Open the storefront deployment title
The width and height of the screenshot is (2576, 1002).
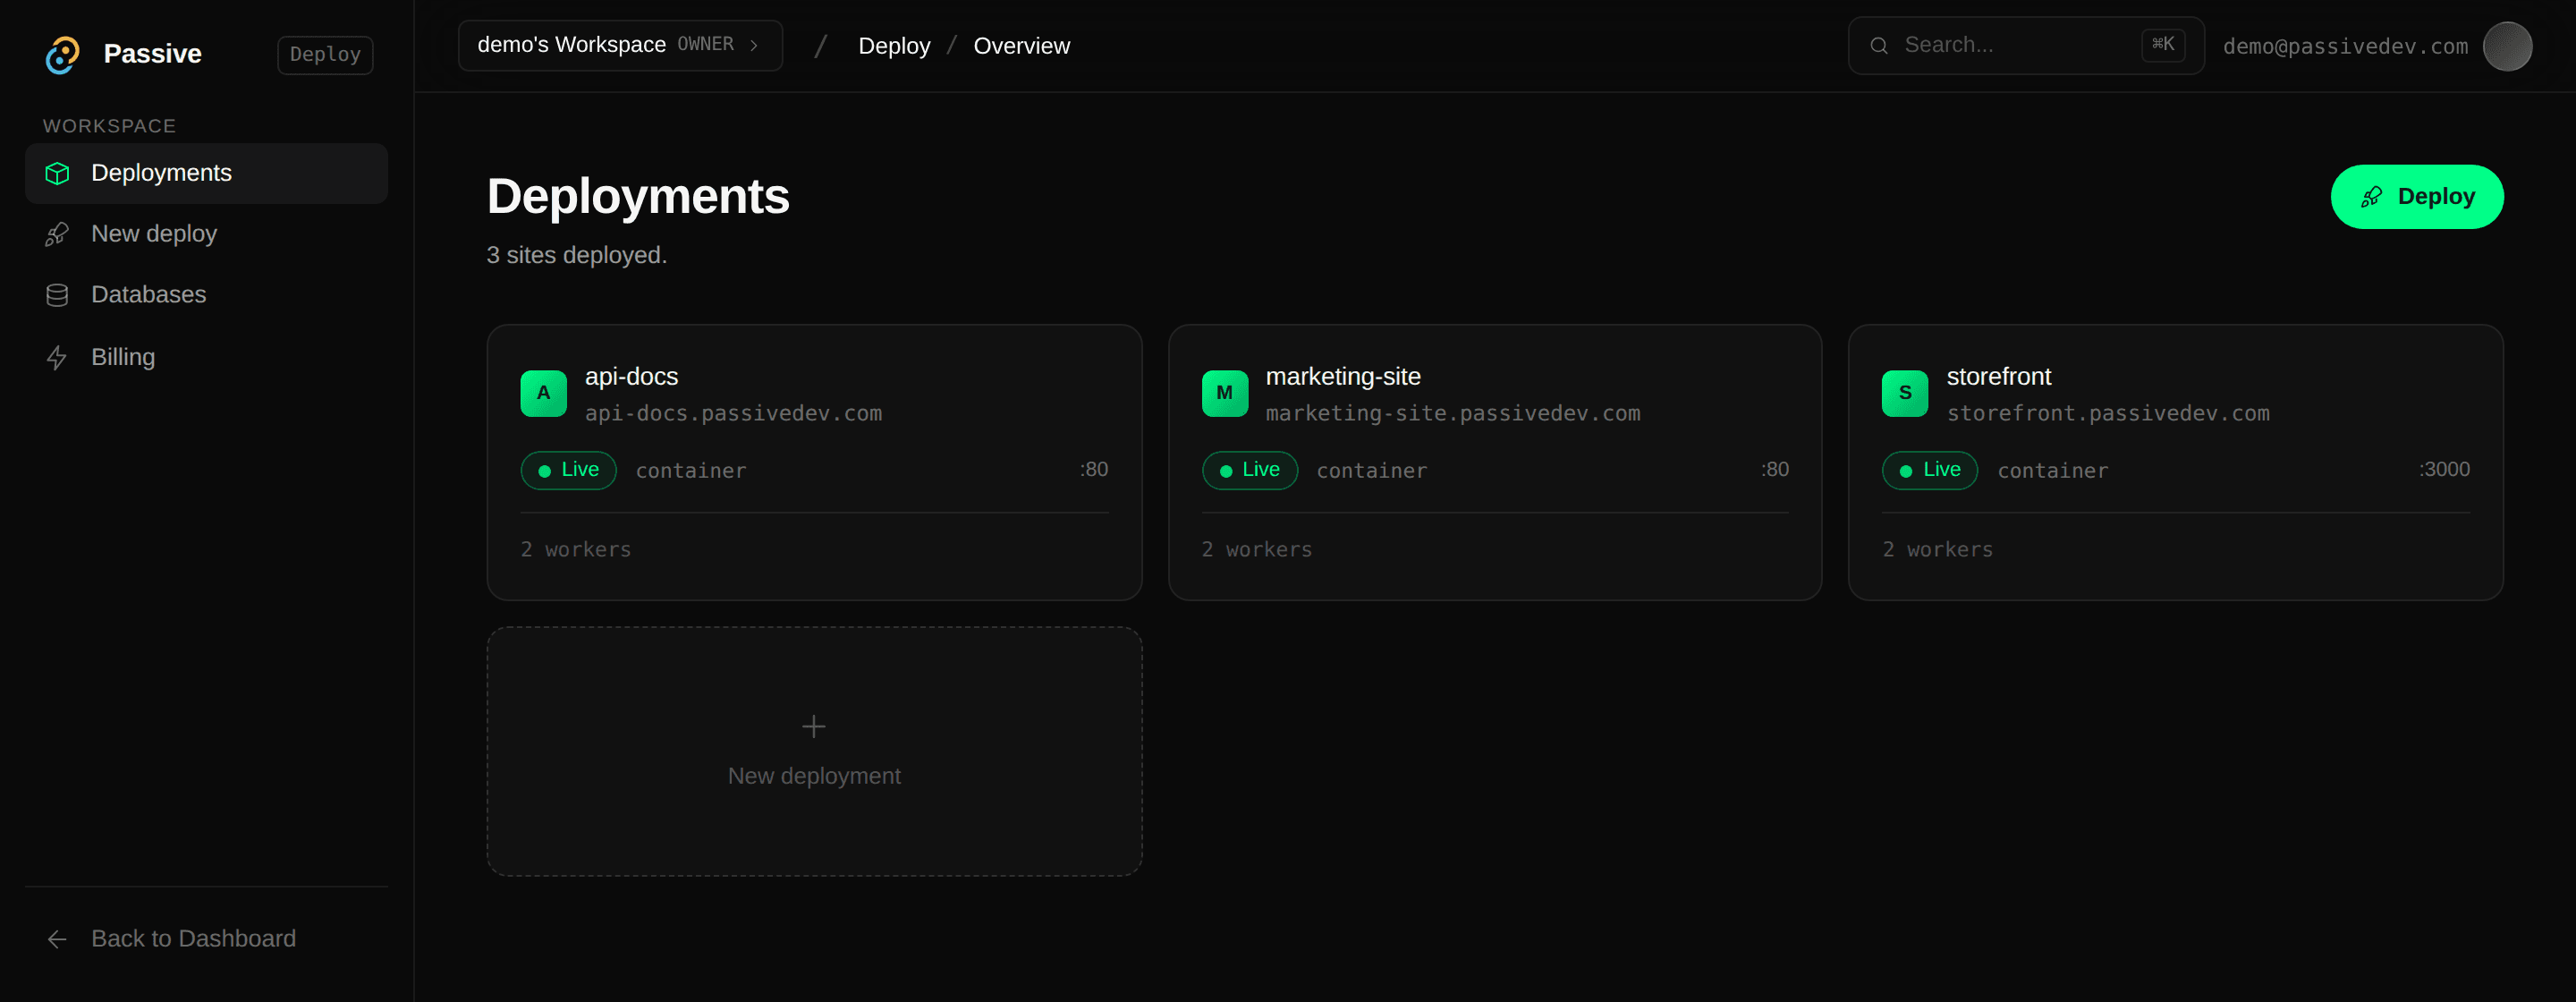[1998, 377]
